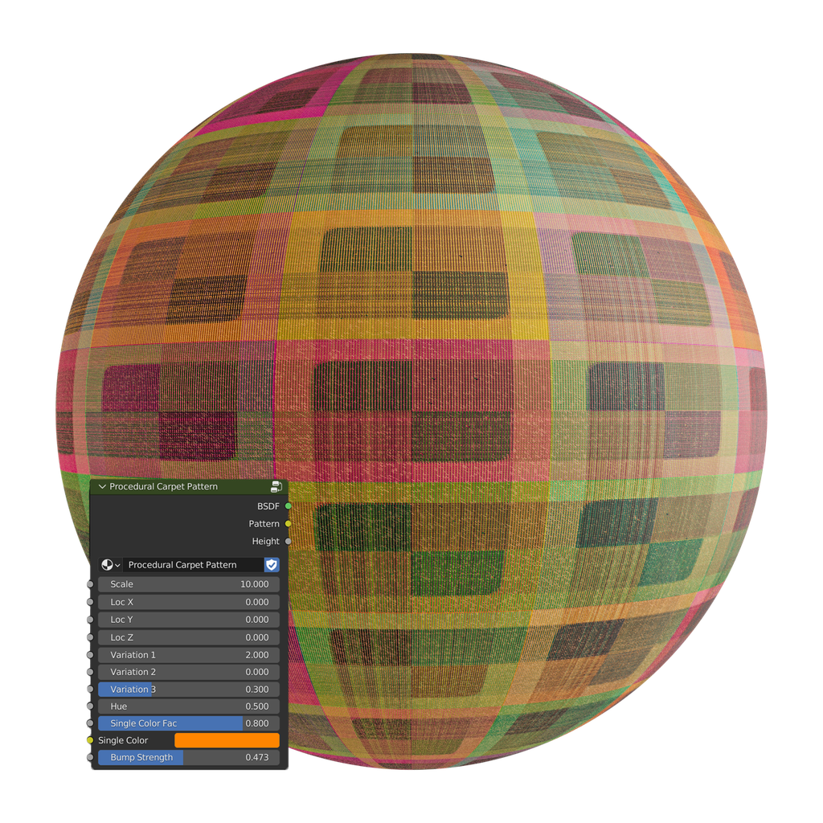
Task: Click the input socket next to Scale
Action: (90, 584)
